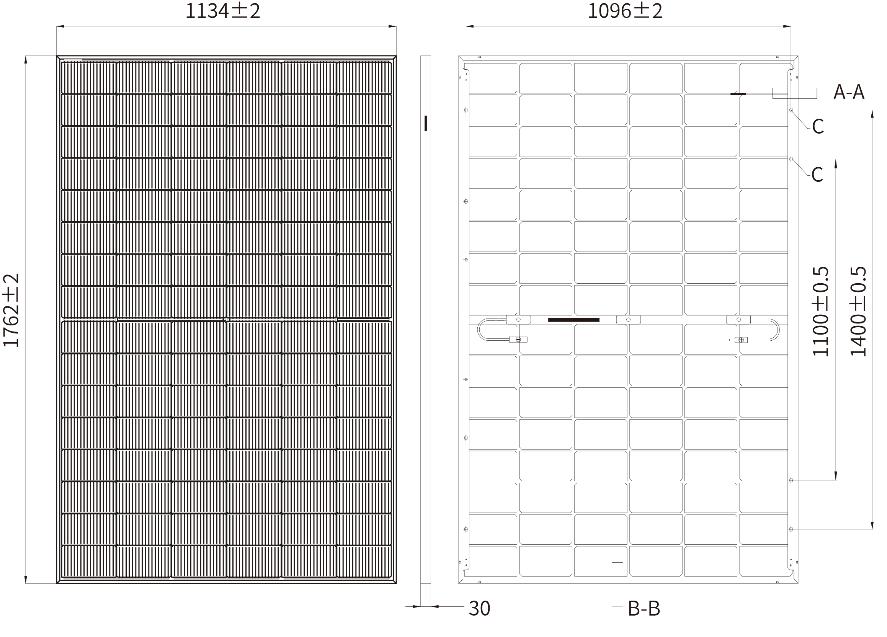Click the 30 frame thickness label

click(x=479, y=608)
